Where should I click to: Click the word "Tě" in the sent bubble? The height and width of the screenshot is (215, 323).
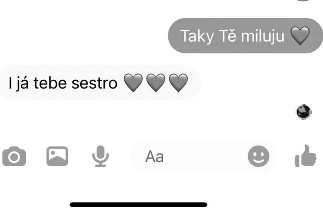pos(227,35)
